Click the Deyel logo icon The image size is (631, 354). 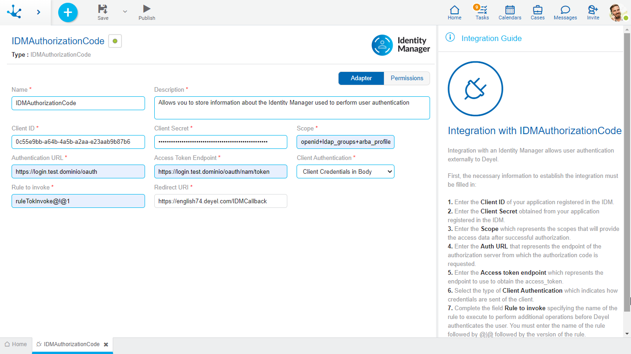(x=14, y=12)
